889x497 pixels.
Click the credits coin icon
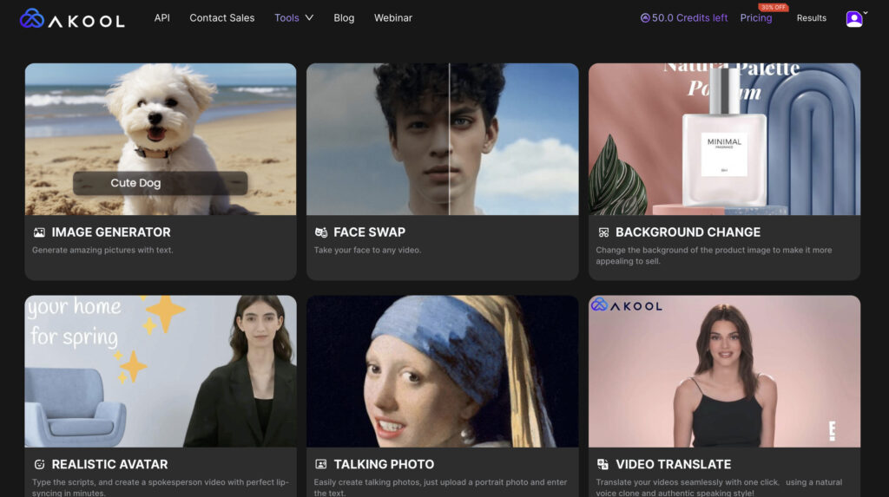(645, 18)
